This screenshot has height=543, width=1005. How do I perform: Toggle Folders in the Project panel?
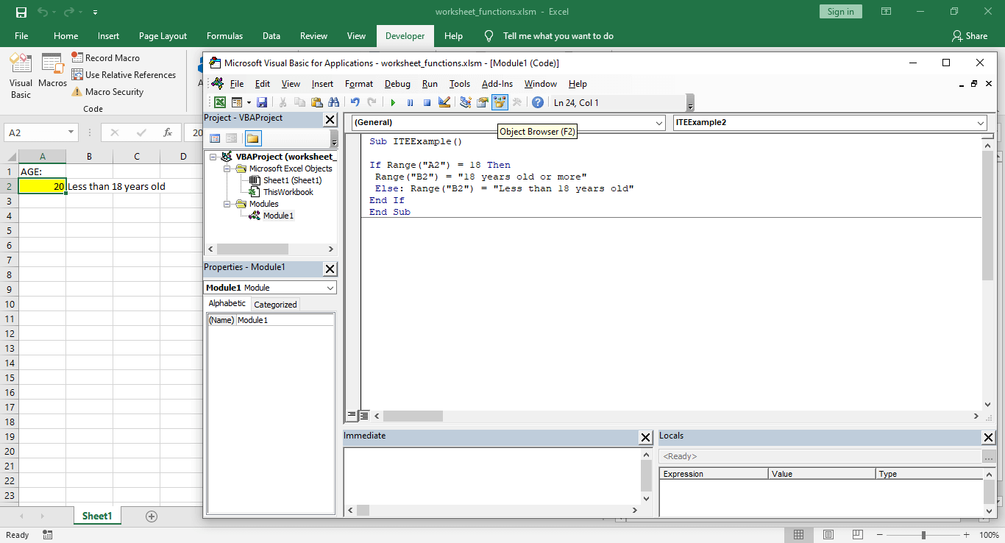click(x=252, y=138)
